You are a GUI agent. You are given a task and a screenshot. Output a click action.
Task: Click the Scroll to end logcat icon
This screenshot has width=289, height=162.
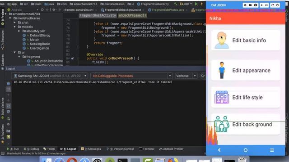pyautogui.click(x=8, y=89)
